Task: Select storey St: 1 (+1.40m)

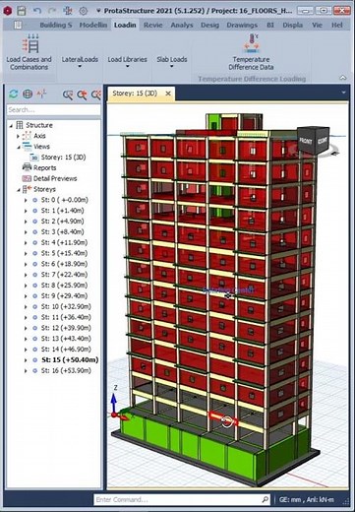Action: pos(62,211)
